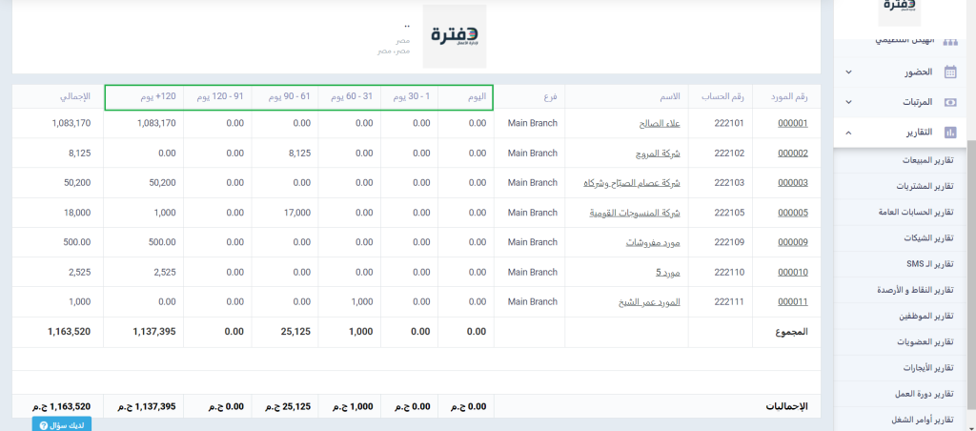This screenshot has width=976, height=431.
Task: Collapse the التقارير sidebar section chevron
Action: coord(848,133)
